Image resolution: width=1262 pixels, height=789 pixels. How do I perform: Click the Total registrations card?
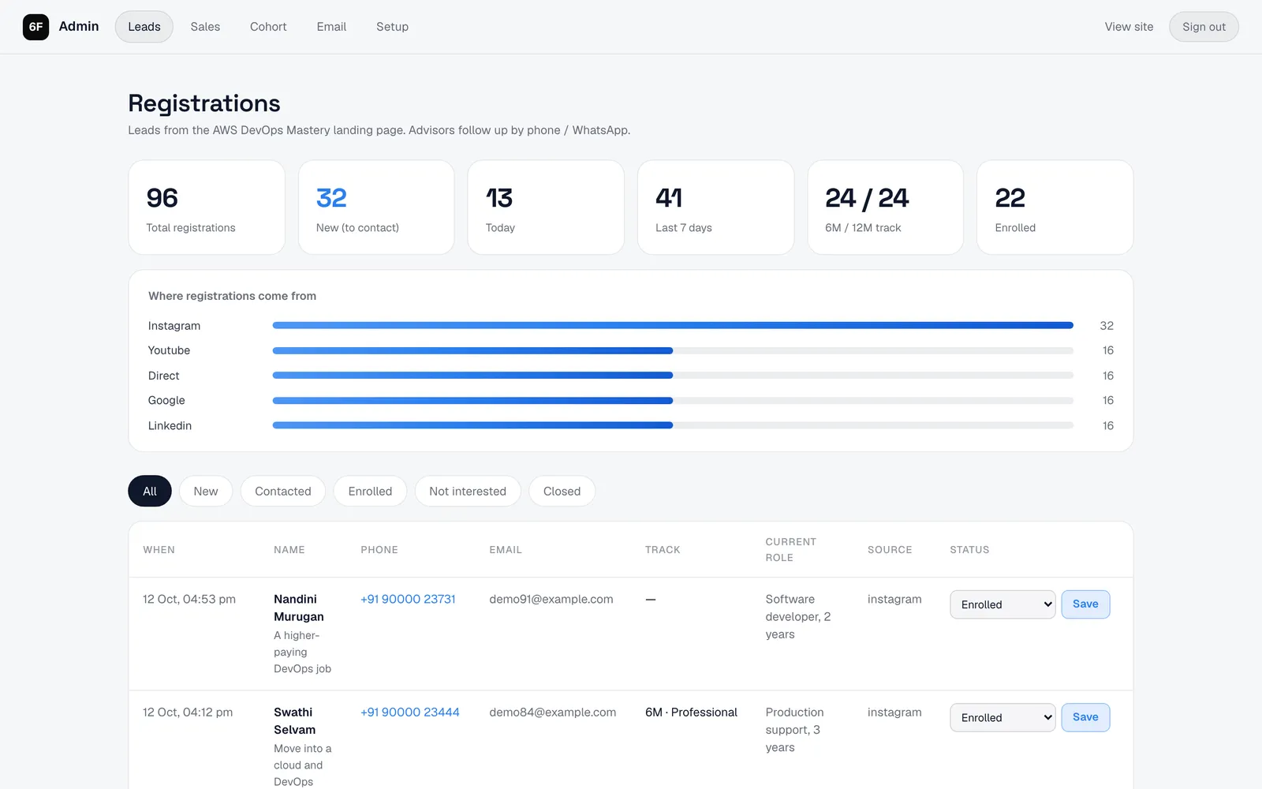(x=207, y=208)
